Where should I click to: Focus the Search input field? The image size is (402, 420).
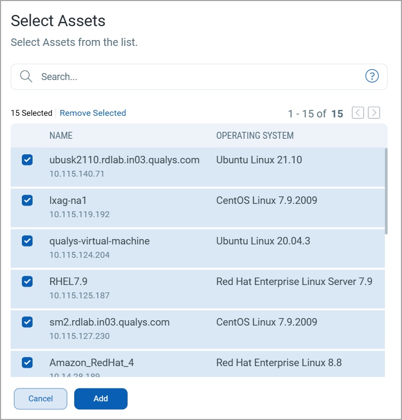tap(198, 77)
